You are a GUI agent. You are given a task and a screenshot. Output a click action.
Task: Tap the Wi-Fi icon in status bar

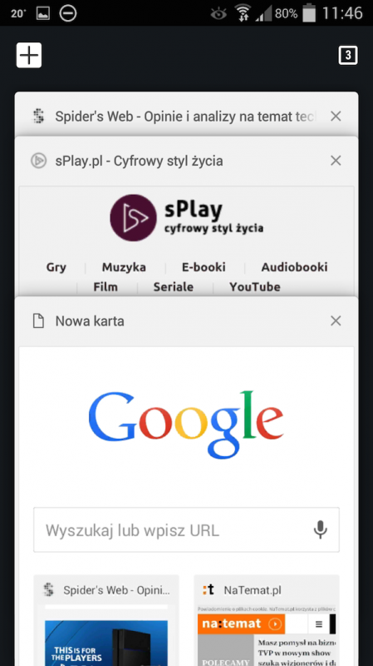pos(243,12)
